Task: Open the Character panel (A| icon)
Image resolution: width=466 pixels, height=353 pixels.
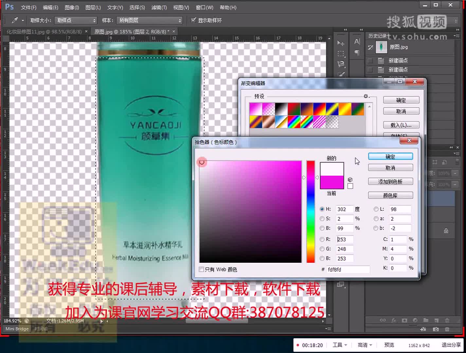Action: point(357,42)
